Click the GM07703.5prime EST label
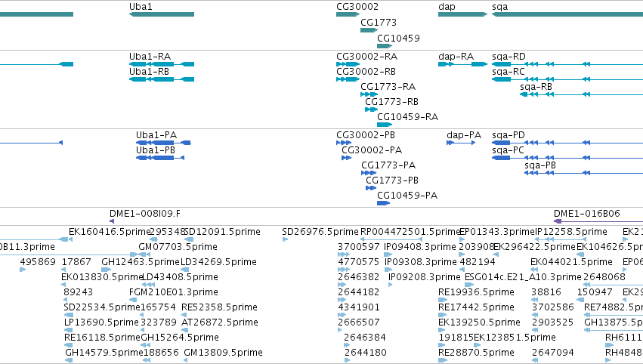This screenshot has width=643, height=364. (178, 247)
